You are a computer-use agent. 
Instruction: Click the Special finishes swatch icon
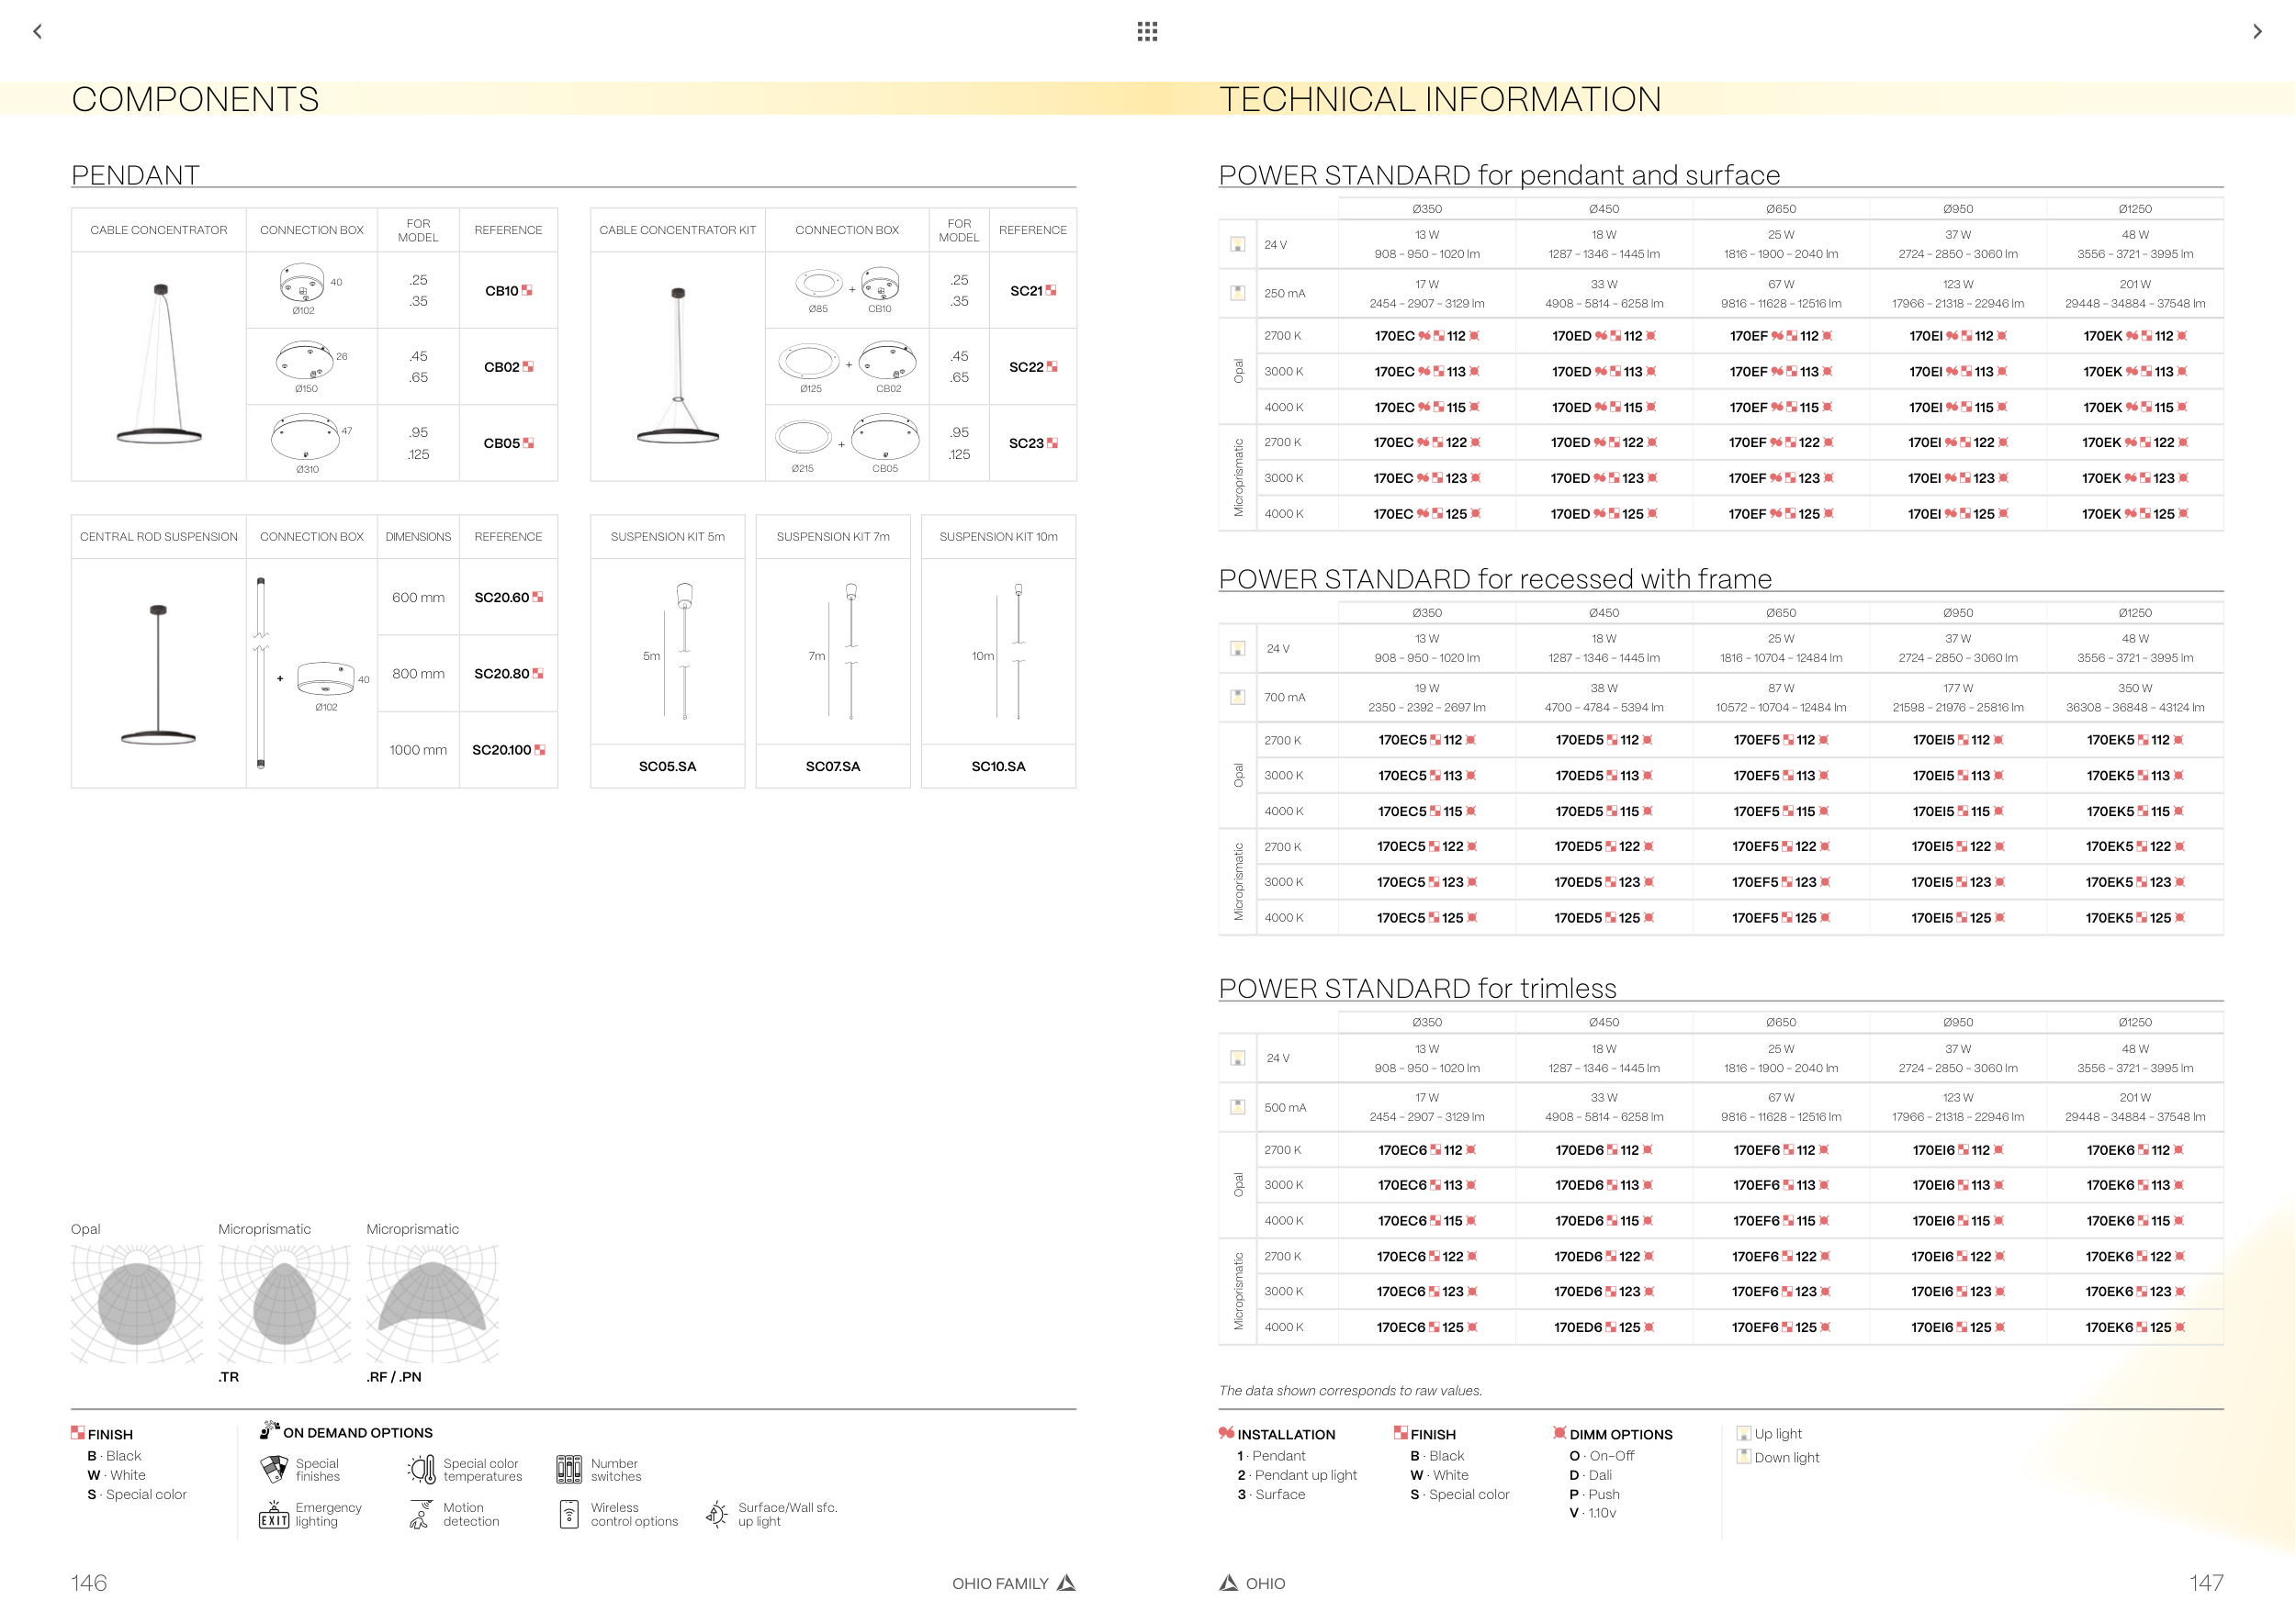273,1469
